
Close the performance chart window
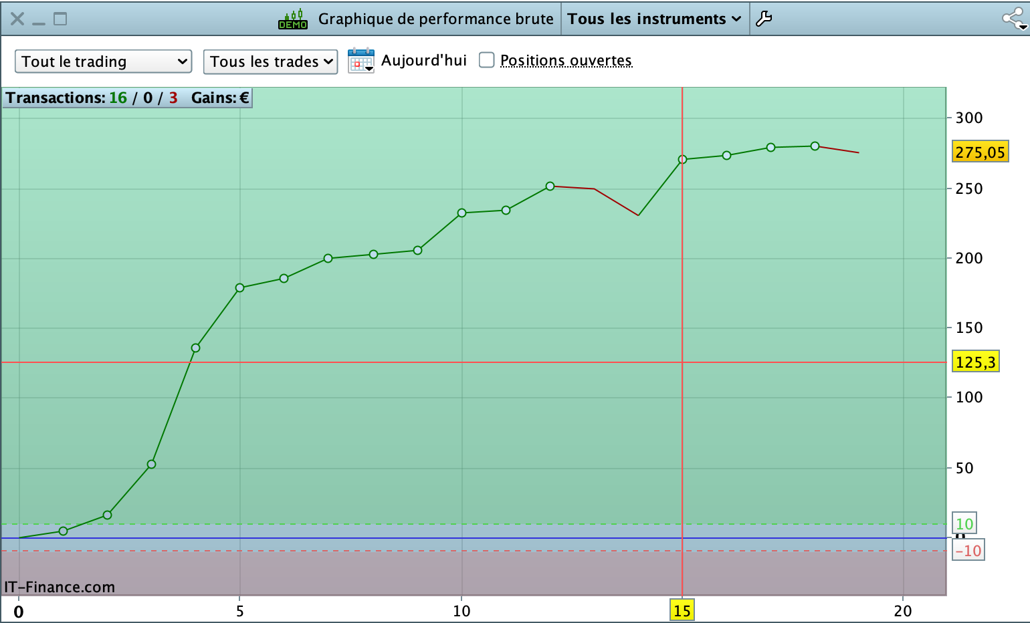[17, 19]
